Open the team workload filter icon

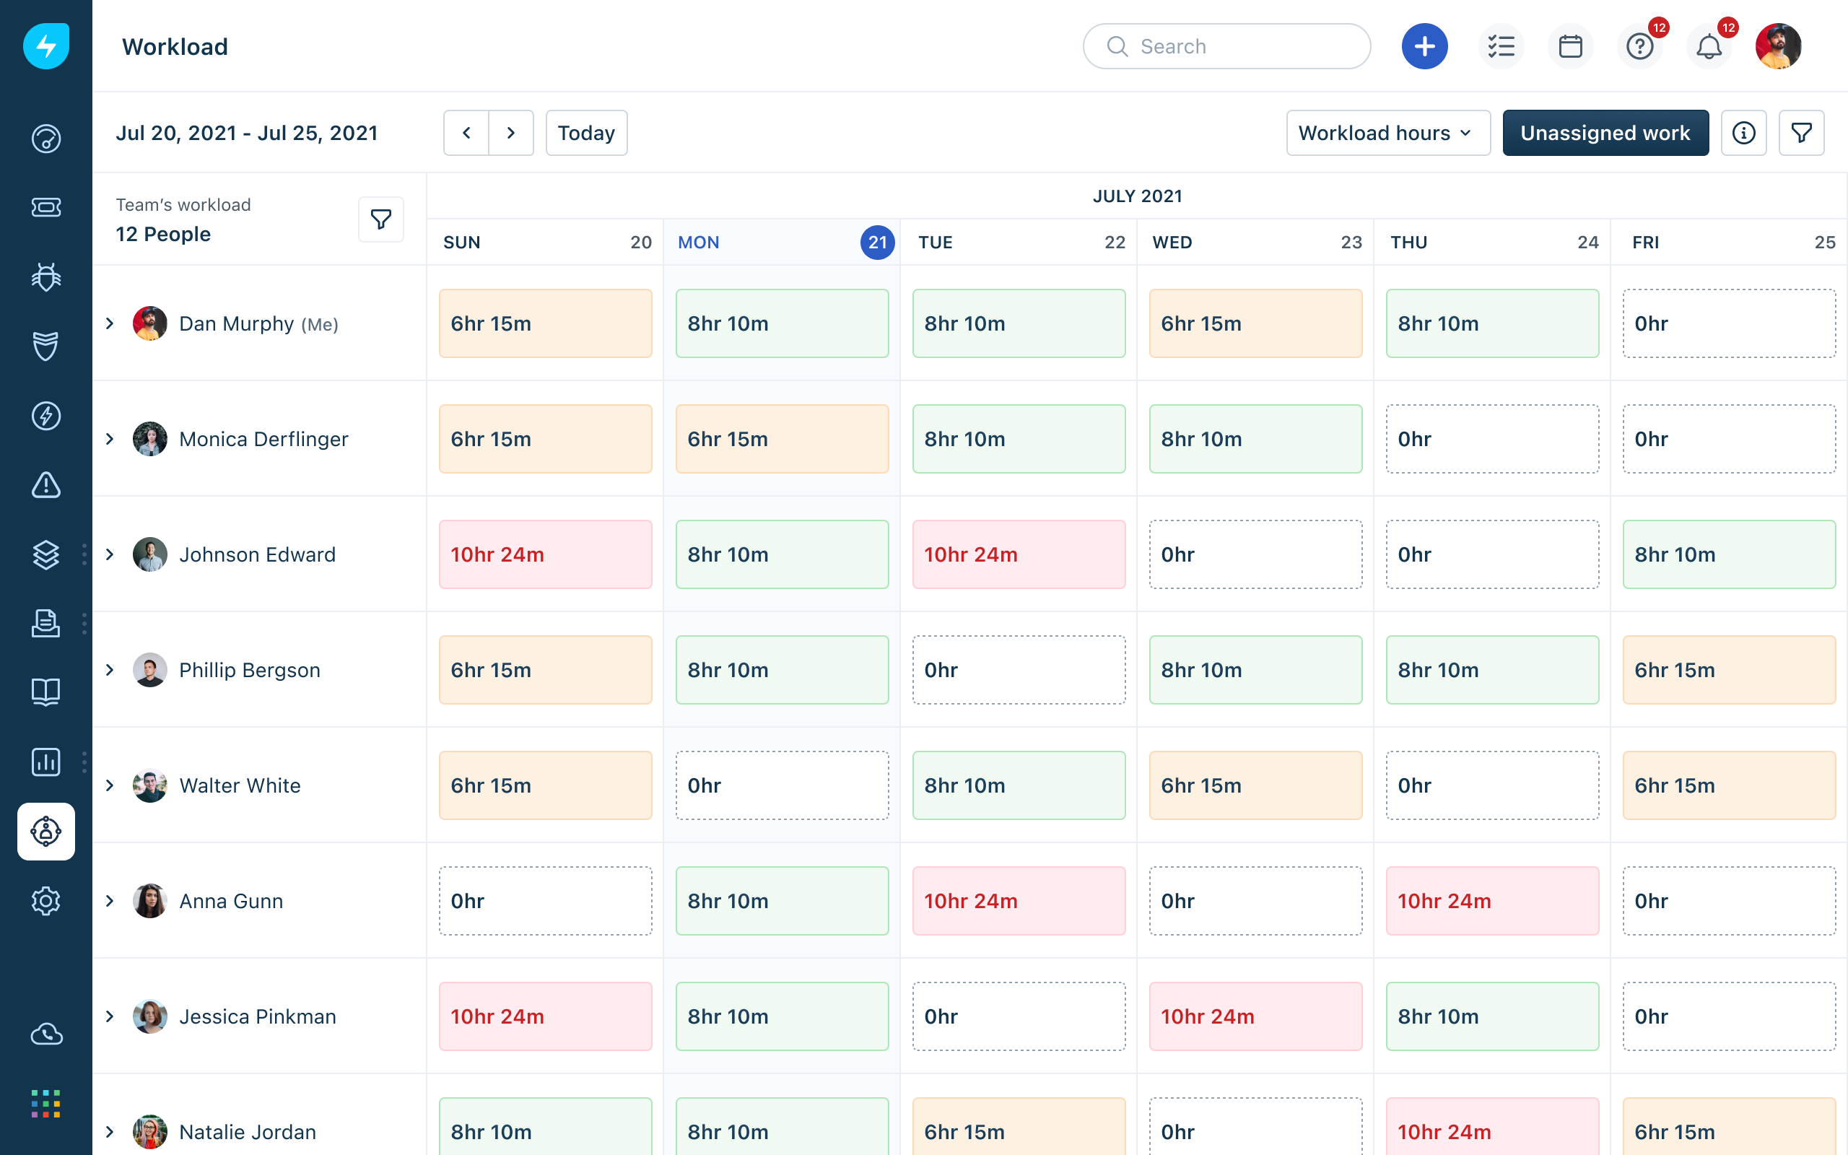coord(381,220)
